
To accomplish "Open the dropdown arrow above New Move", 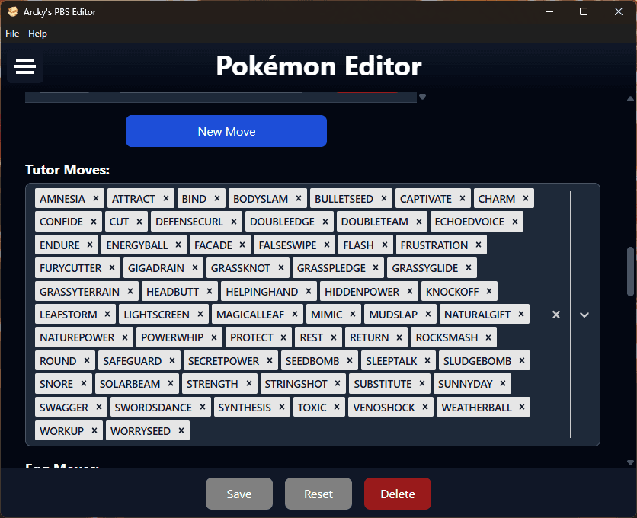I will pyautogui.click(x=422, y=98).
